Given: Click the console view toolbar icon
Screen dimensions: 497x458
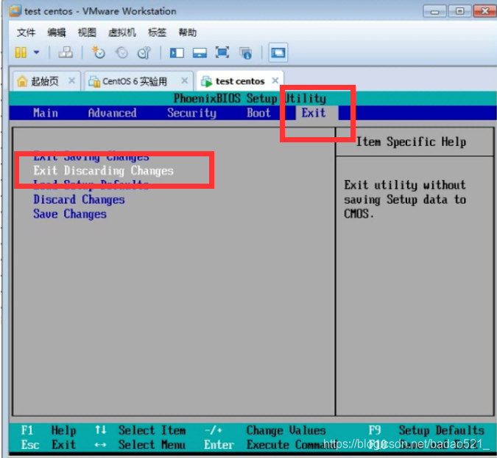Looking at the screenshot, I should tap(278, 52).
